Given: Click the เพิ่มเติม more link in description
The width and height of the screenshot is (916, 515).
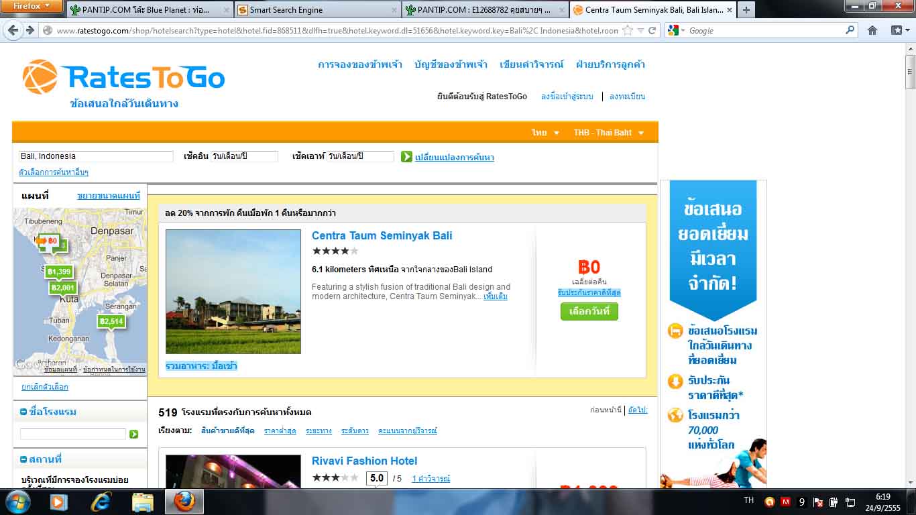Looking at the screenshot, I should pos(496,296).
